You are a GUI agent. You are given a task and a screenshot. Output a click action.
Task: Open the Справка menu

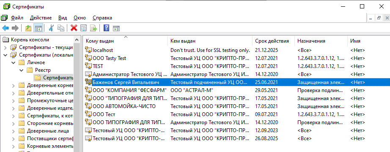[102, 18]
